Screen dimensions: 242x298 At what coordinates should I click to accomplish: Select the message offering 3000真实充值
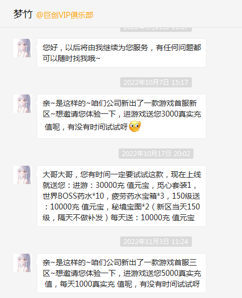pos(121,116)
